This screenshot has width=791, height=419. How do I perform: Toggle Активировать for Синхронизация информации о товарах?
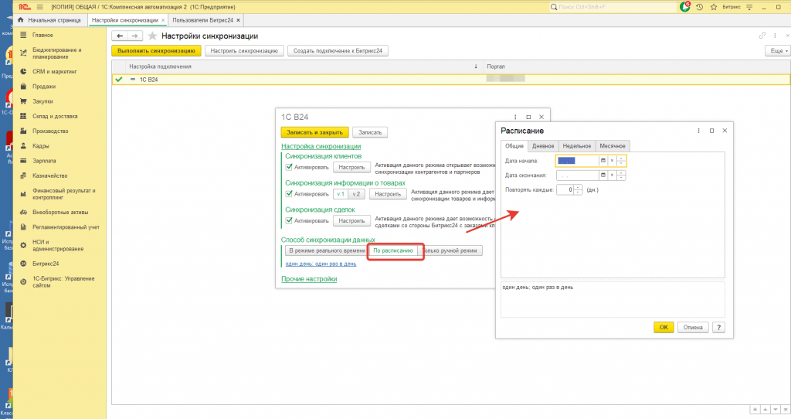pos(290,194)
